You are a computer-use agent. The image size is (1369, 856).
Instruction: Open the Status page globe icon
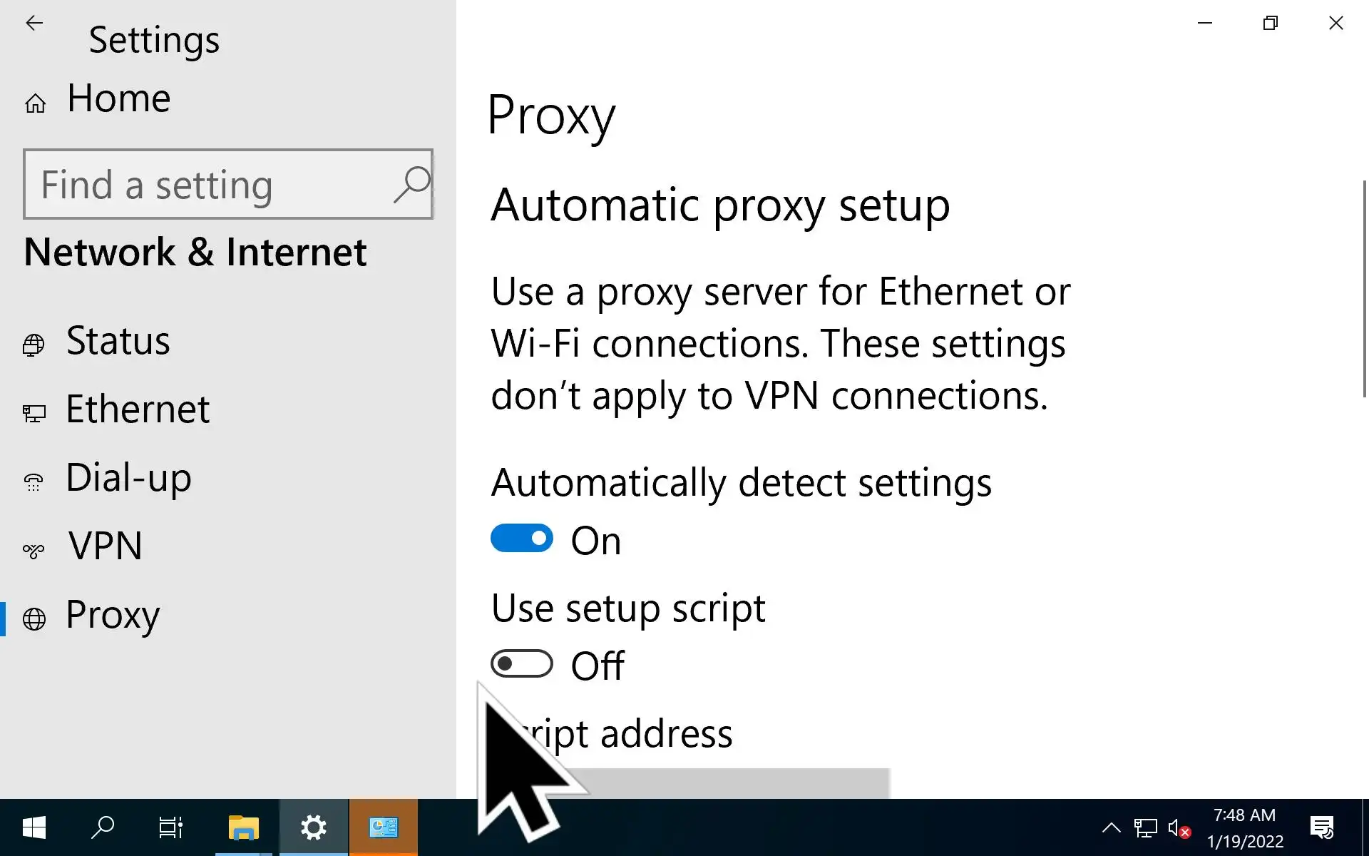click(34, 345)
